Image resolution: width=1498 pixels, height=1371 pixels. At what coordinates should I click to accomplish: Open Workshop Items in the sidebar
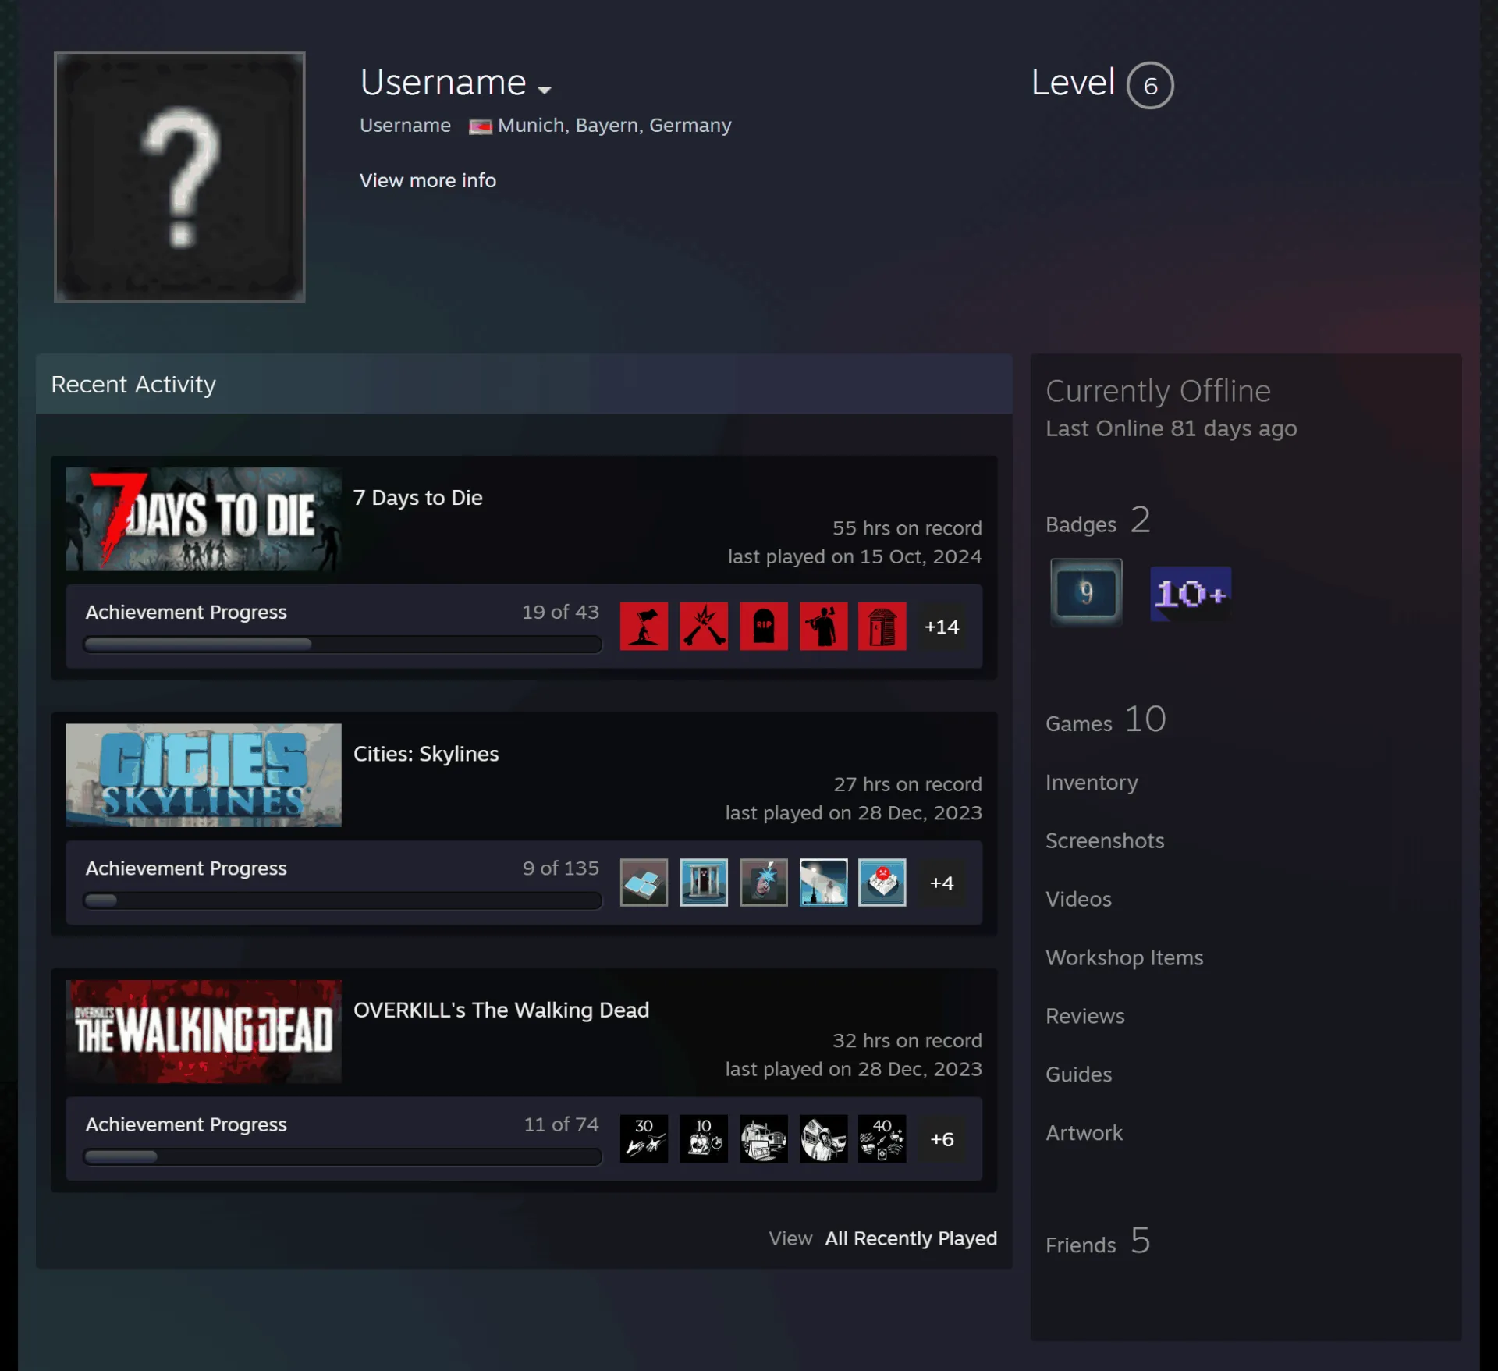tap(1124, 957)
